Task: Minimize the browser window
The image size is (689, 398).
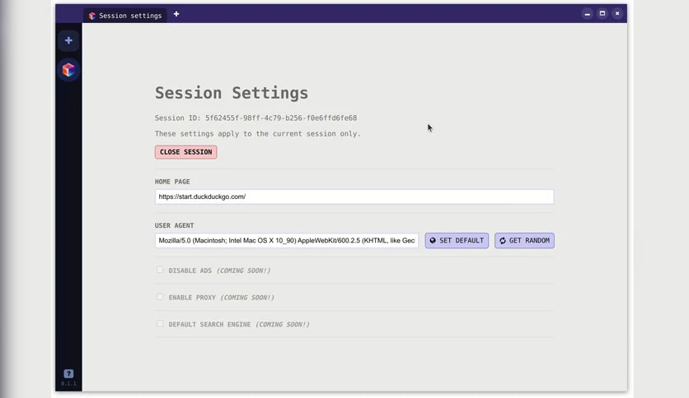Action: (587, 14)
